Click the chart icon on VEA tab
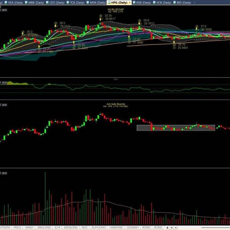 tap(6, 3)
